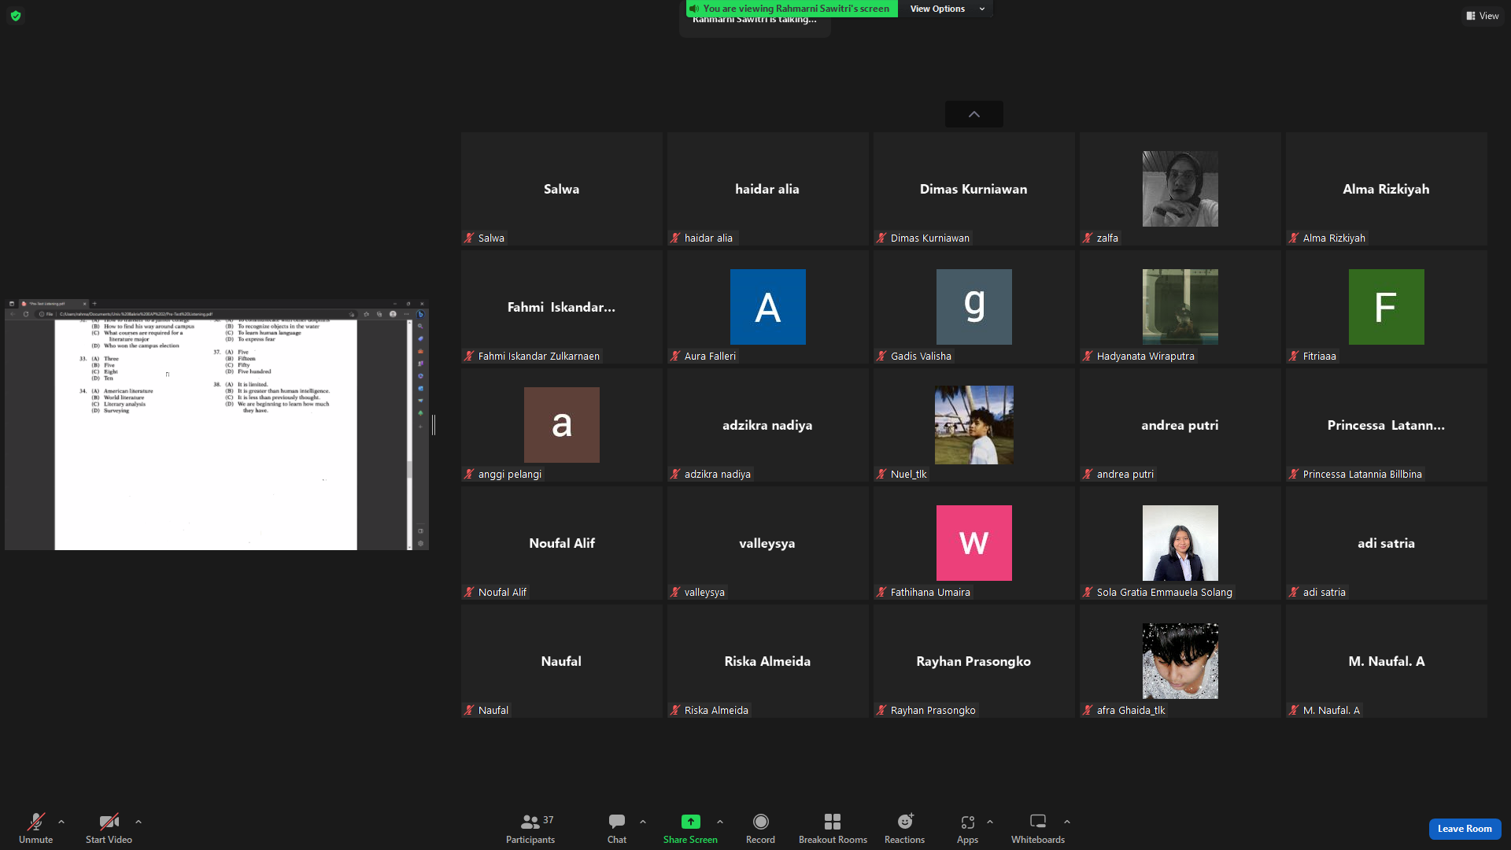This screenshot has height=850, width=1511.
Task: Click muted mic icon next to Salwa
Action: tap(469, 238)
